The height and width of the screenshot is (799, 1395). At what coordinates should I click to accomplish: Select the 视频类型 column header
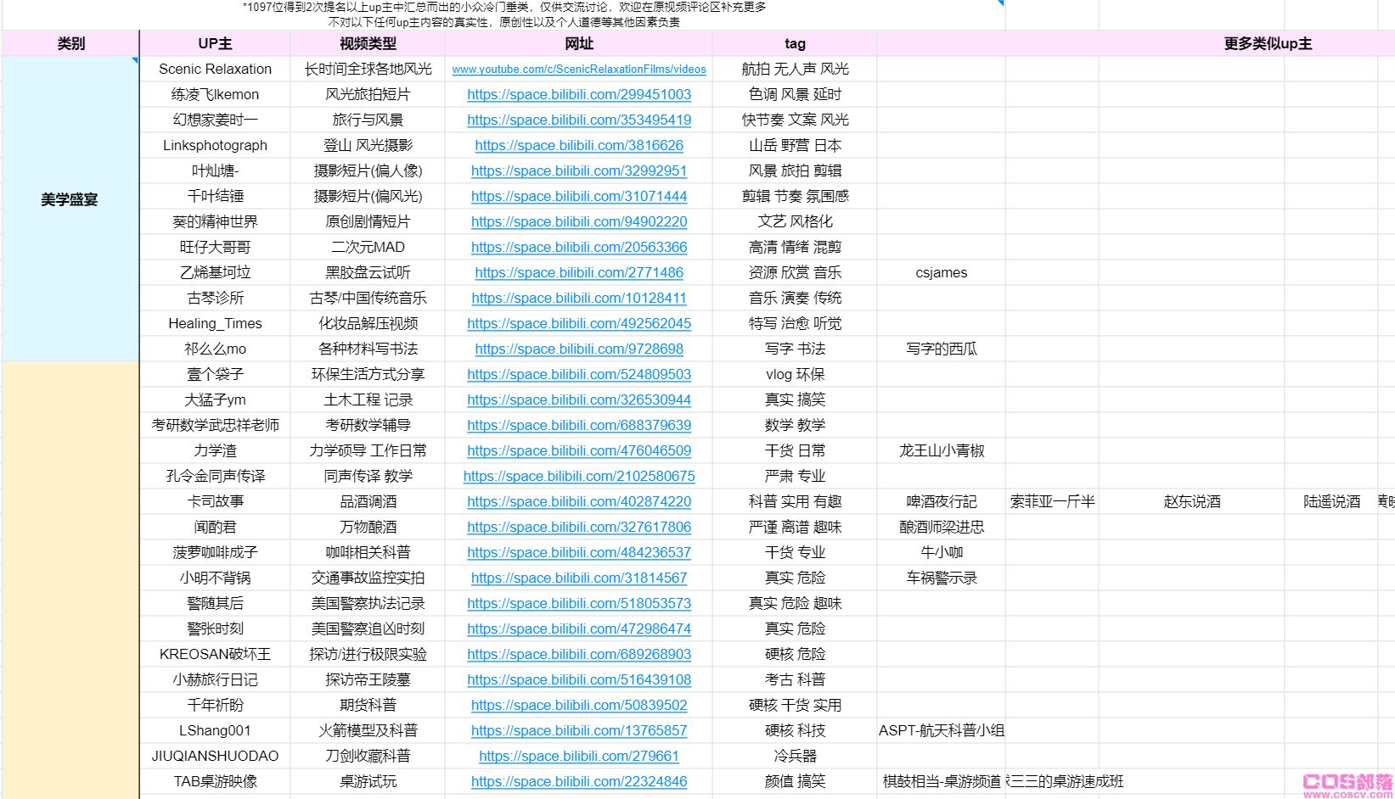pos(368,44)
